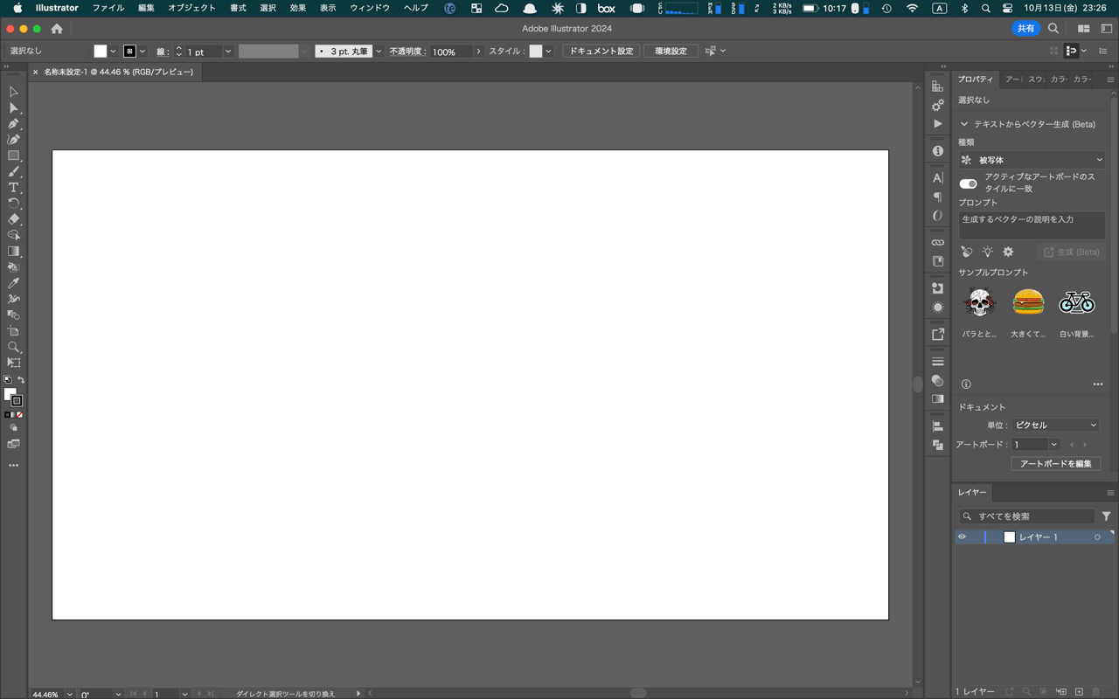Select the Rectangle tool

pyautogui.click(x=13, y=156)
